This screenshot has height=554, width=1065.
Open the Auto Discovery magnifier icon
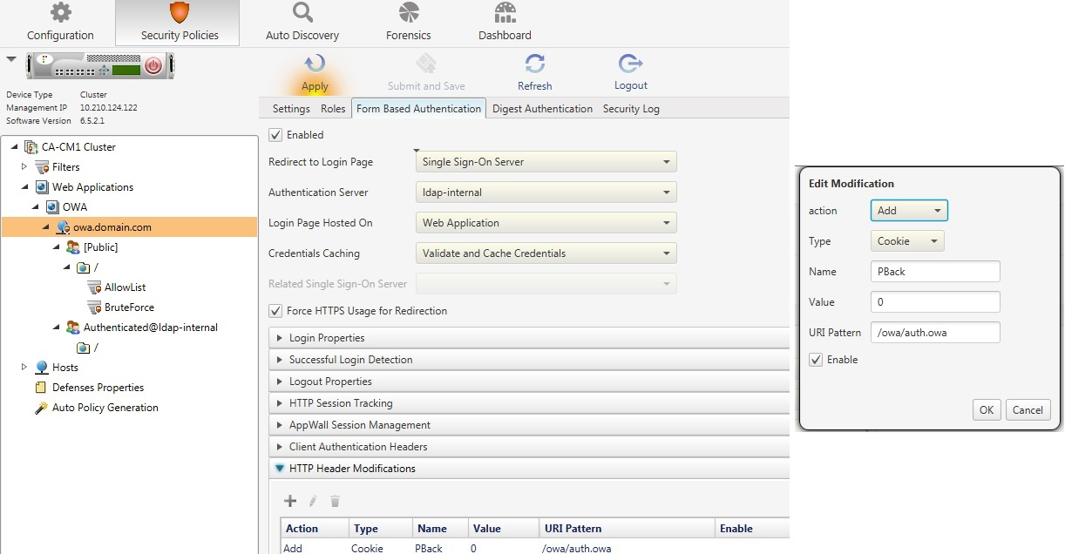302,22
